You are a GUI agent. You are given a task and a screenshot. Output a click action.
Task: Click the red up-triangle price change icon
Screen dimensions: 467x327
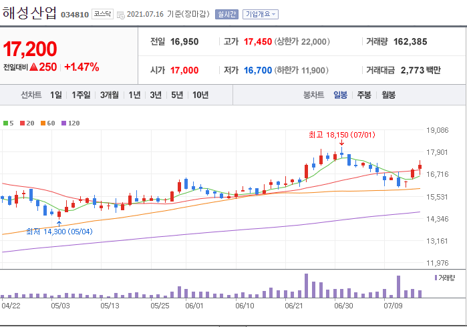click(33, 67)
